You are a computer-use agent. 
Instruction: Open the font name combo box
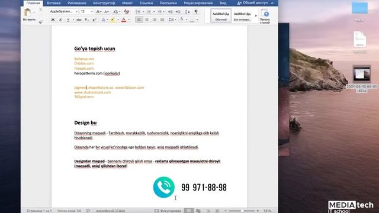click(63, 12)
